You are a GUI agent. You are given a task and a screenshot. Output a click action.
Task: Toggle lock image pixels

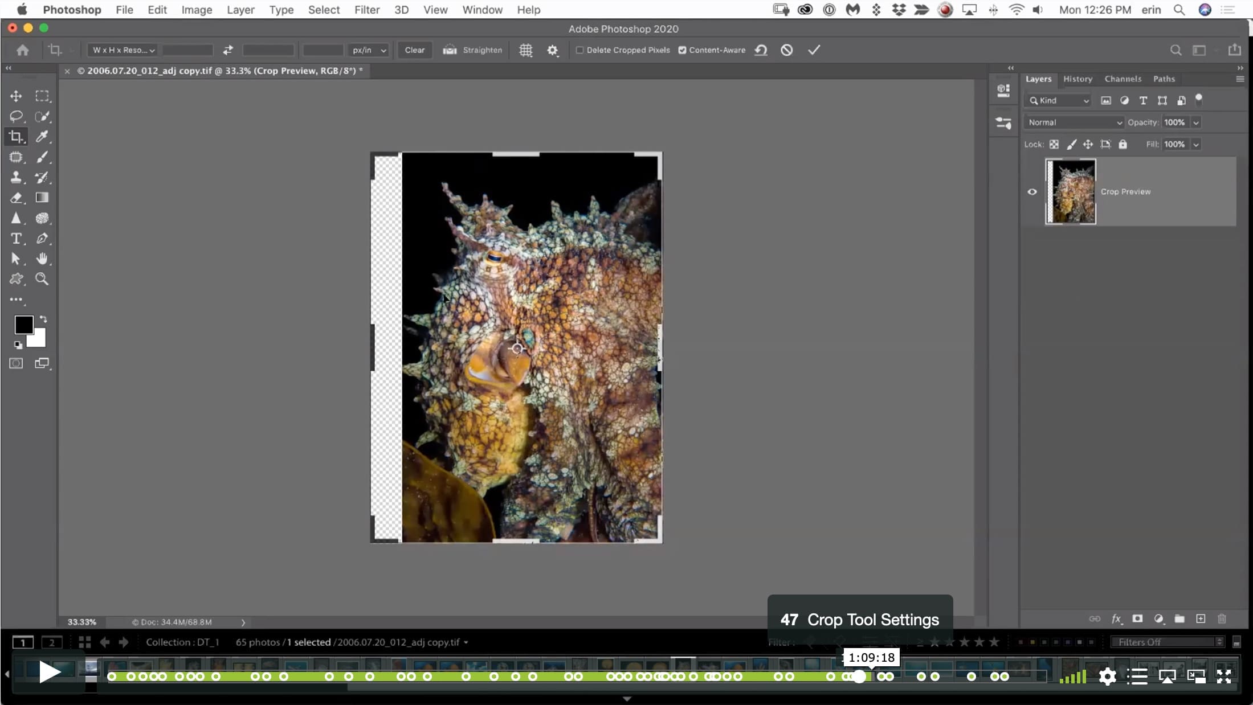pyautogui.click(x=1071, y=145)
